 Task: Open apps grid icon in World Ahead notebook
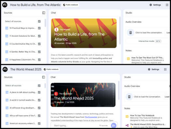(165, 69)
